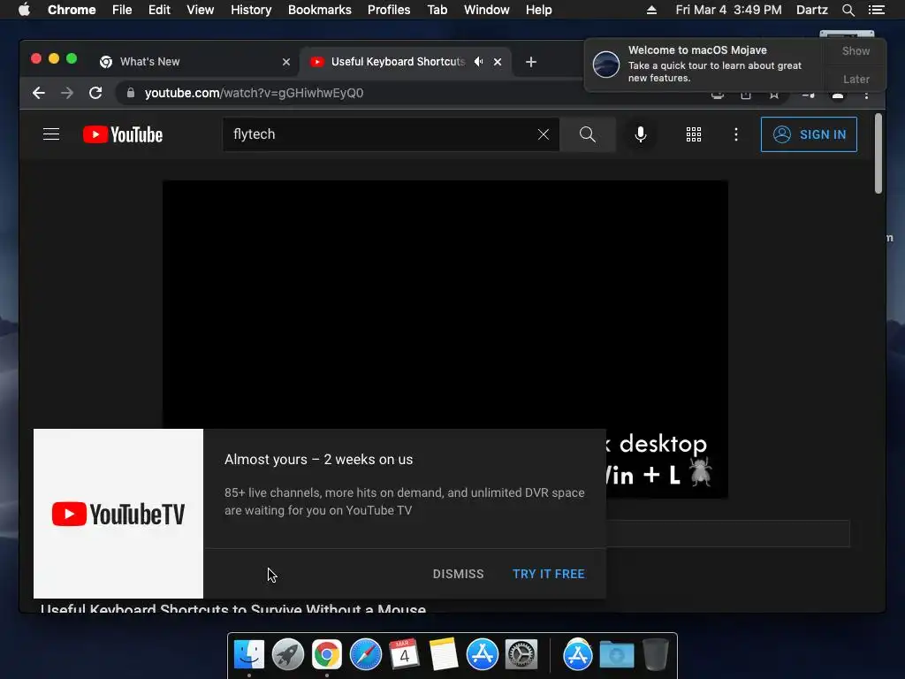This screenshot has height=679, width=905.
Task: Click TRY IT FREE
Action: [549, 574]
